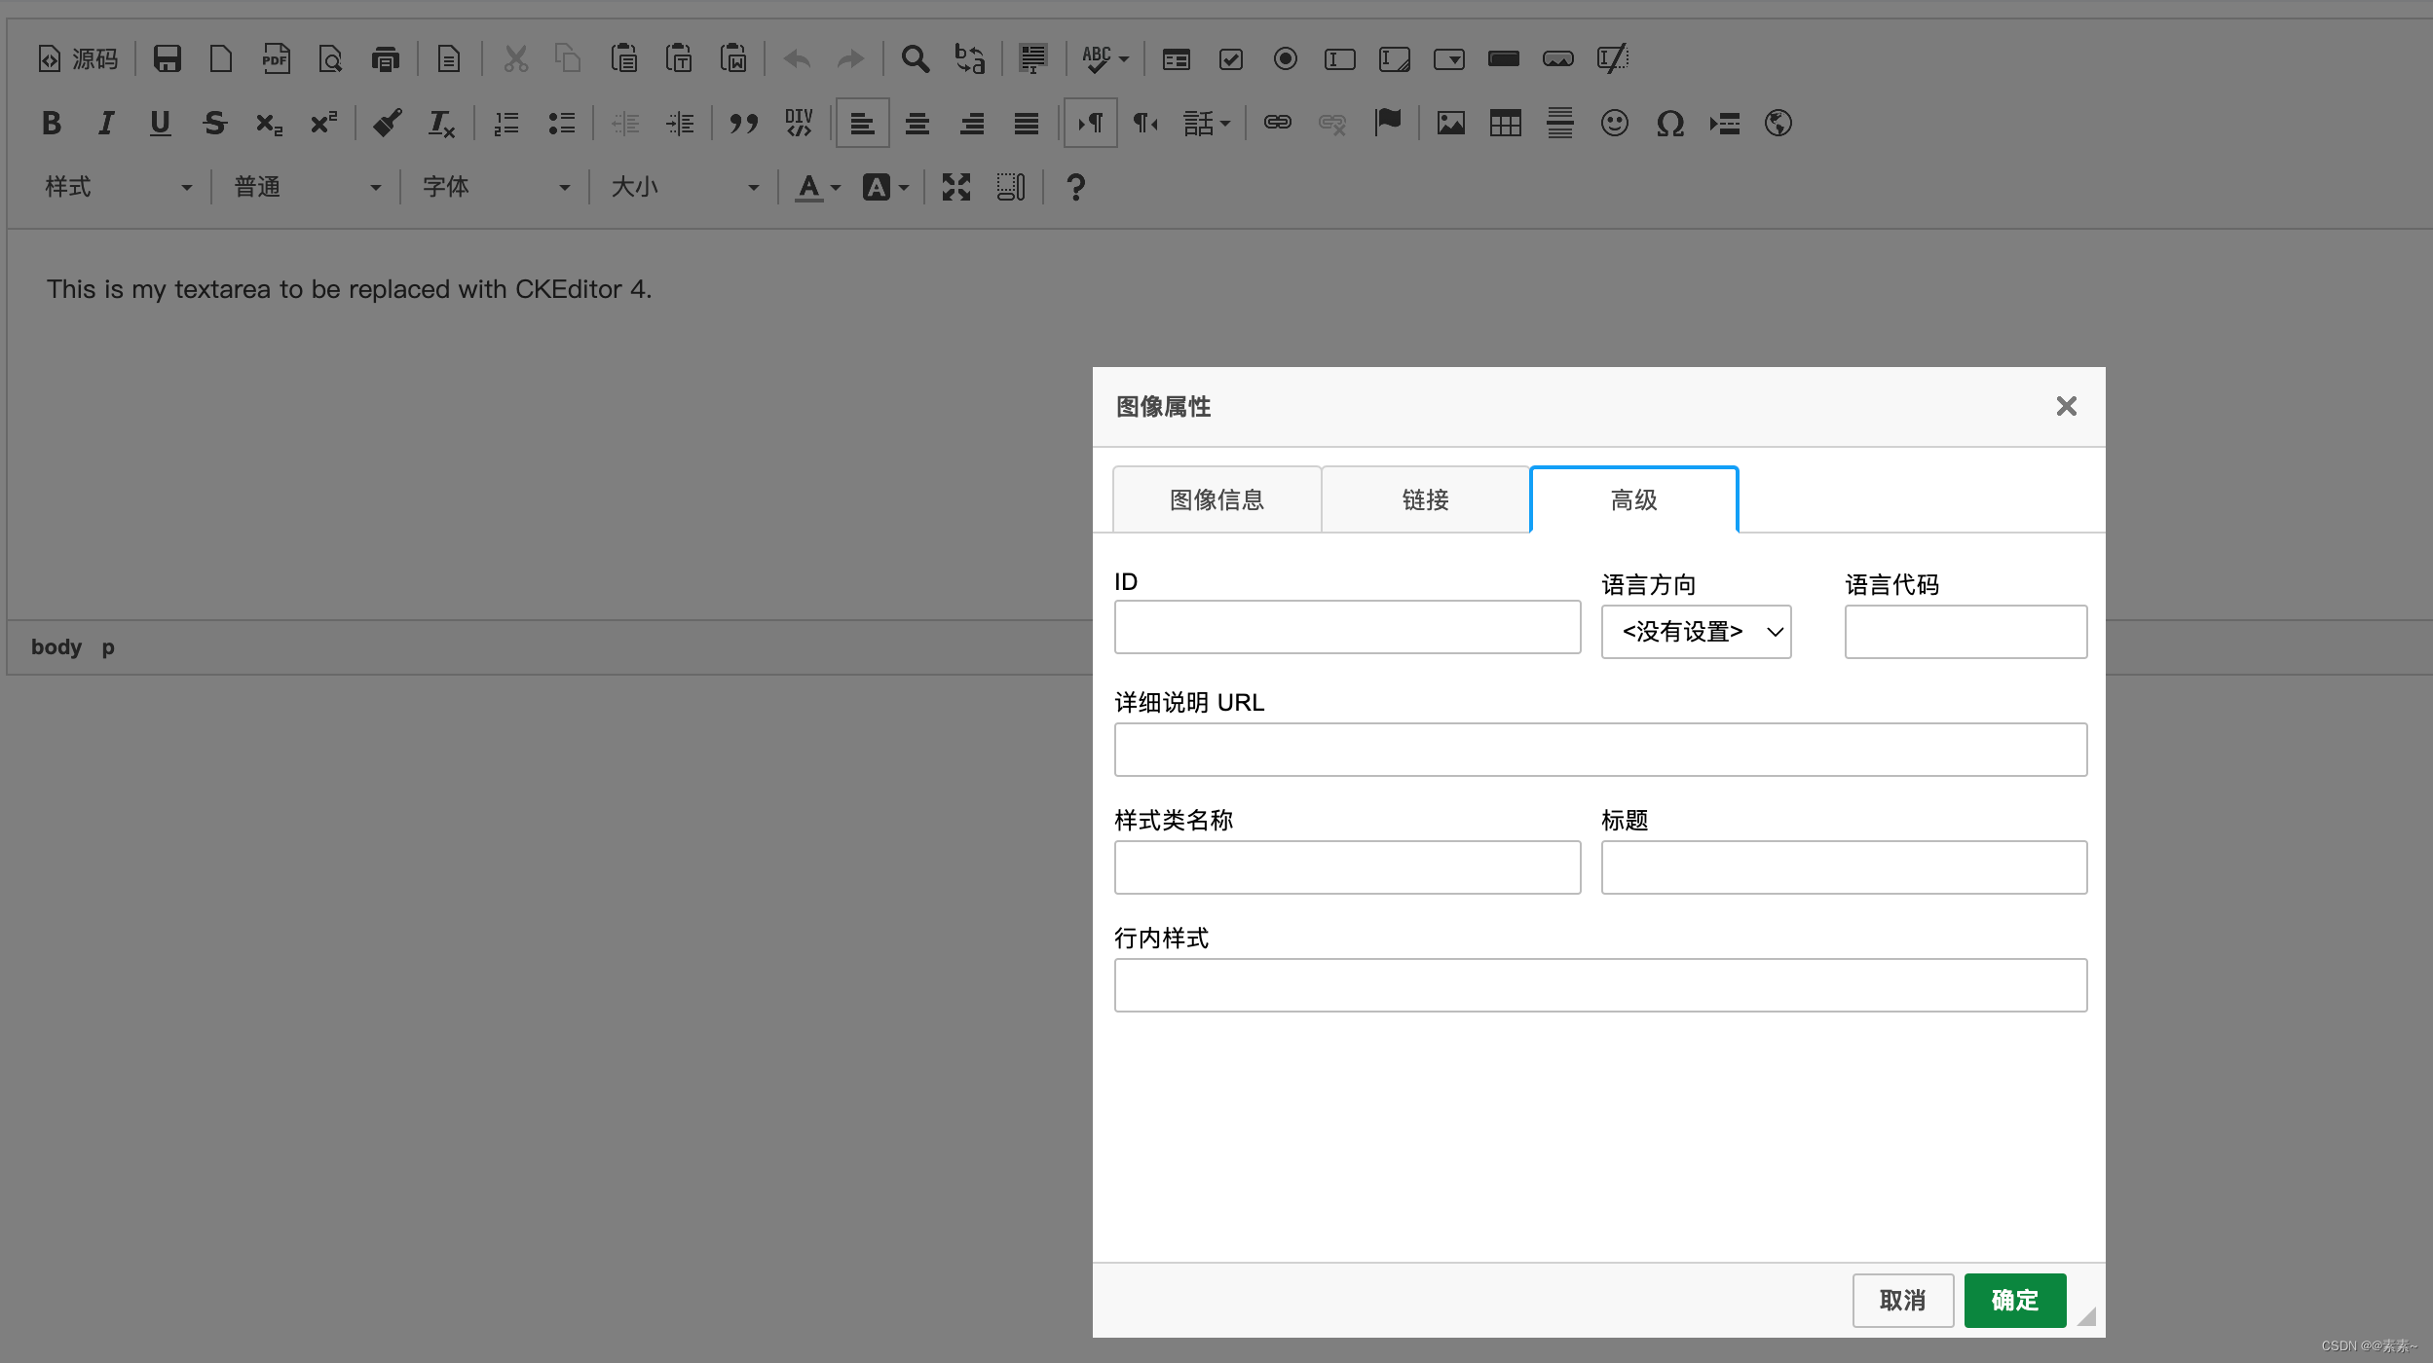Click Increase Indent icon
Image resolution: width=2433 pixels, height=1363 pixels.
point(680,123)
